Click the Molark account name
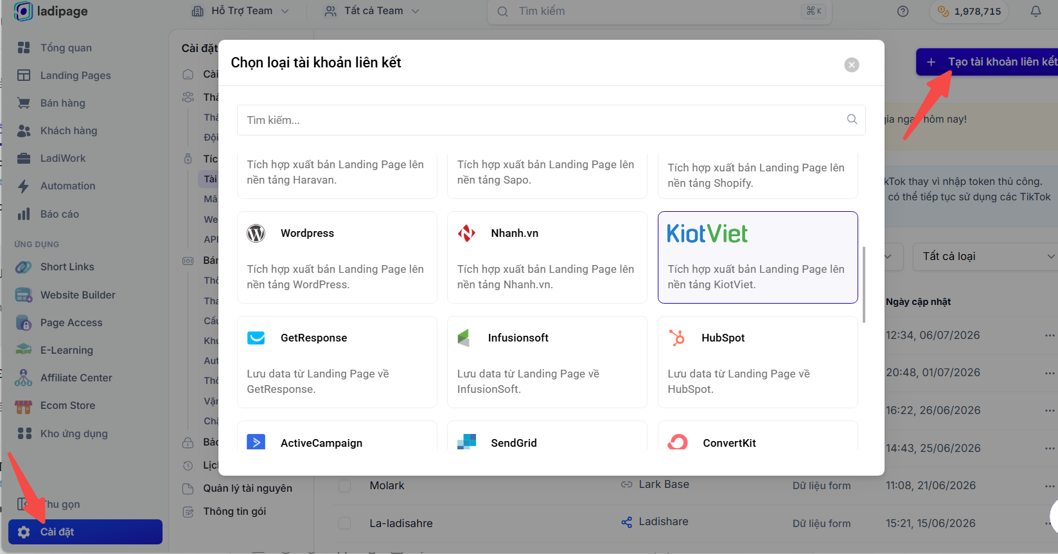Screen dimensions: 1058x554 tap(387, 486)
